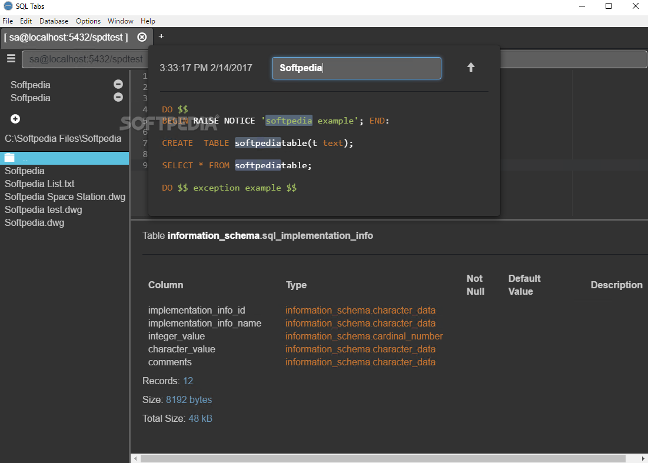Click the up arrow in history popup
Viewport: 648px width, 463px height.
(x=471, y=67)
